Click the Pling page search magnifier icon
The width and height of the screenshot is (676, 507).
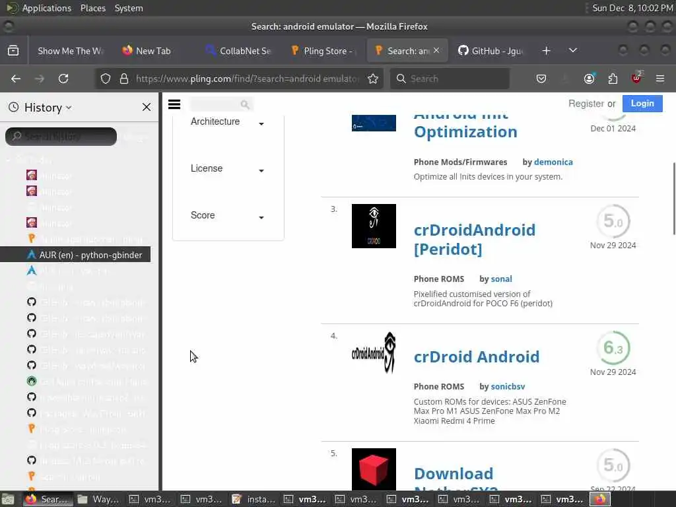click(x=245, y=104)
